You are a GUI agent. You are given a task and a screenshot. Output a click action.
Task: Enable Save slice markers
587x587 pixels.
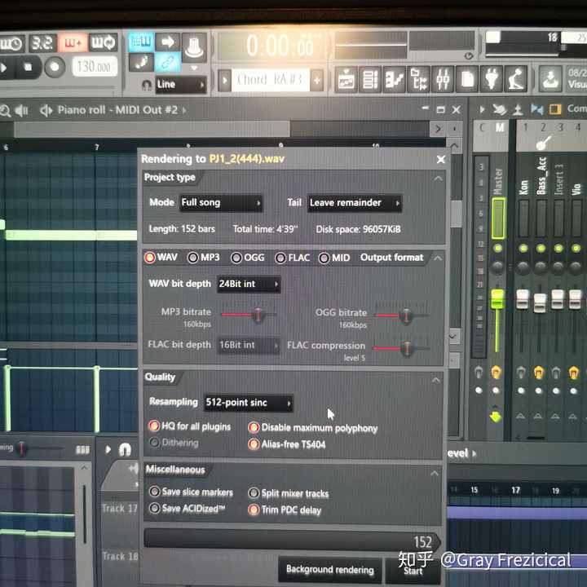191,492
